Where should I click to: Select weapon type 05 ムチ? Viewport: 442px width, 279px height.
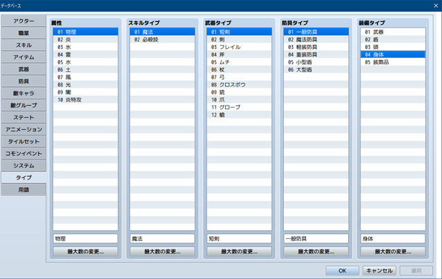(239, 62)
